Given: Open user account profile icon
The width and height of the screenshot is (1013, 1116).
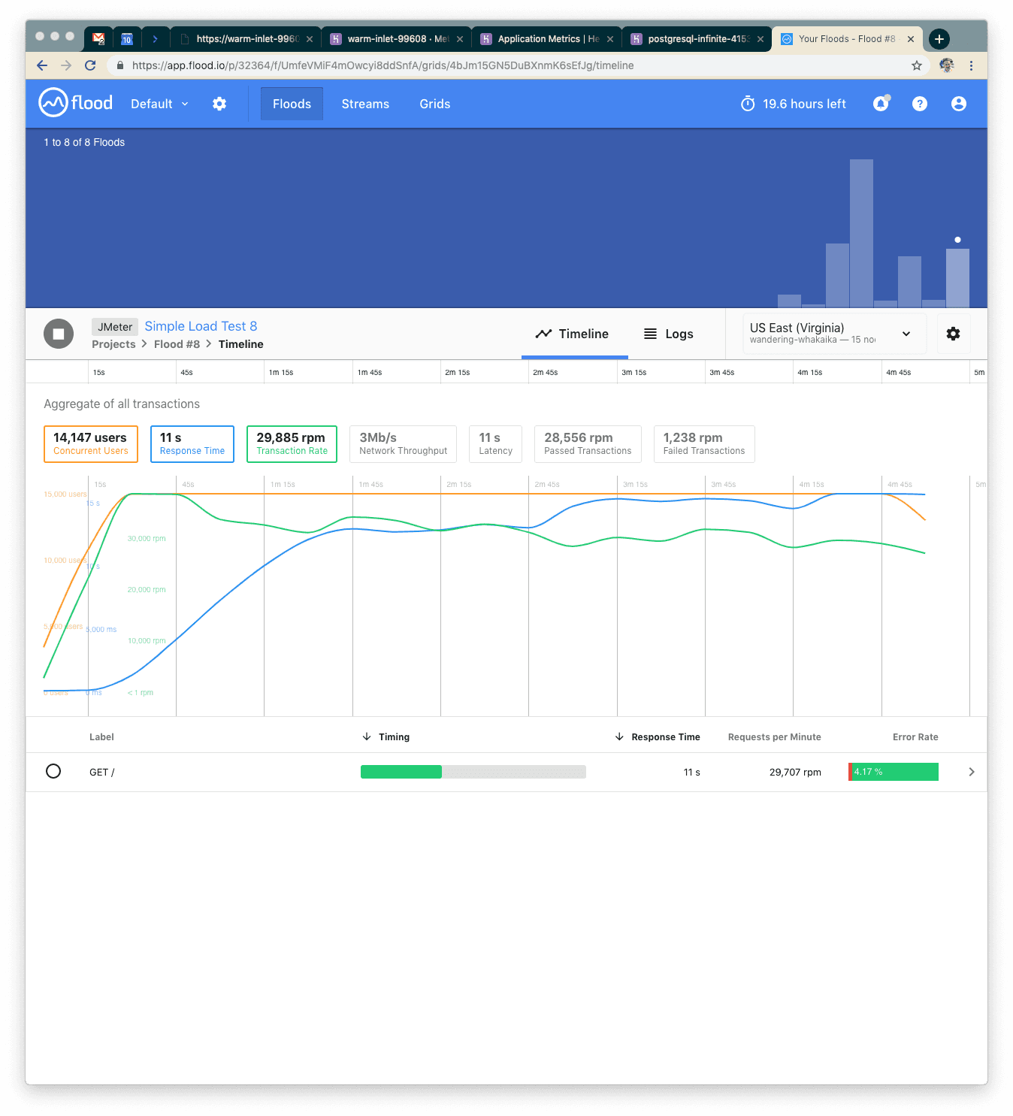Looking at the screenshot, I should [959, 104].
